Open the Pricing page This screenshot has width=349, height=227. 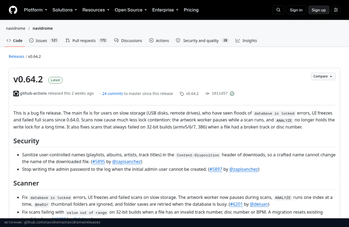point(191,10)
